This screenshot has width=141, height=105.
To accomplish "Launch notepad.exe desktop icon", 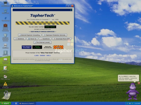I will coord(5,69).
